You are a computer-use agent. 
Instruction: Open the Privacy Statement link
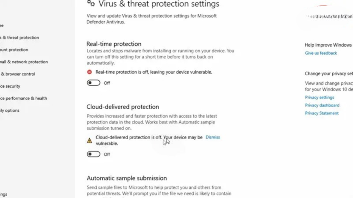(x=322, y=113)
